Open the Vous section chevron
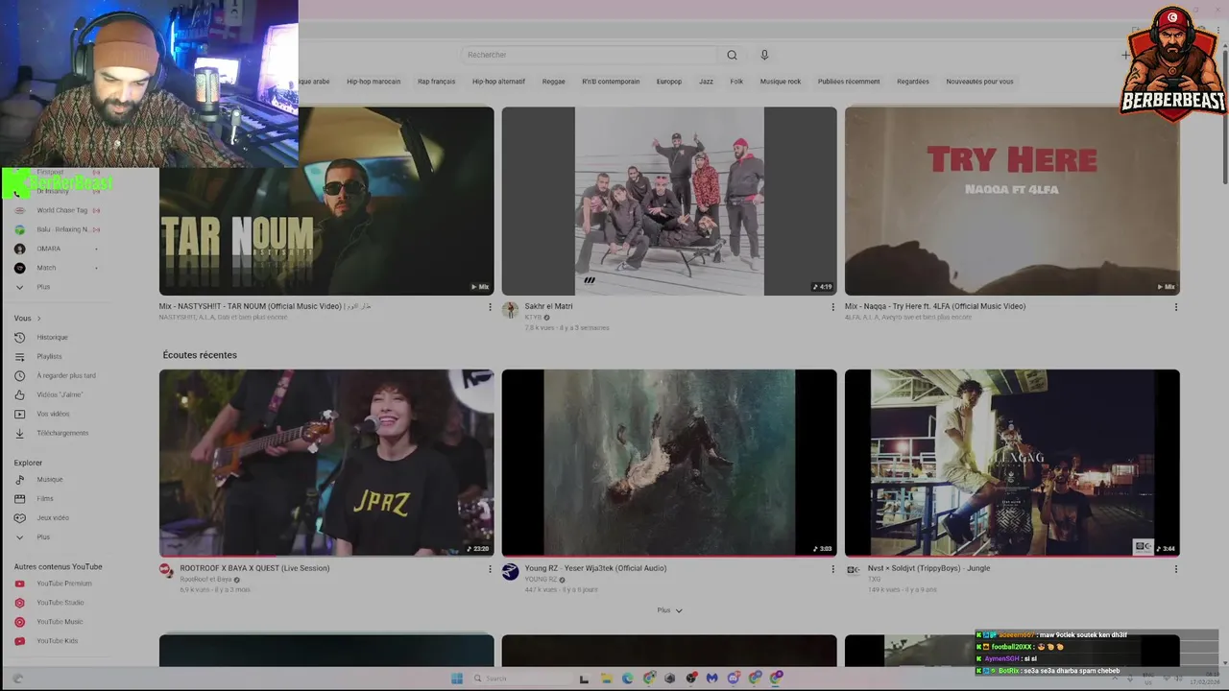 click(38, 319)
